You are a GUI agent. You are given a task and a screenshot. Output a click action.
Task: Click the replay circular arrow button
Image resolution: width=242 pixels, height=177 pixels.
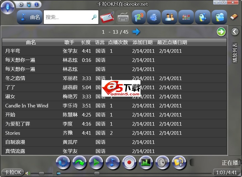[63, 163]
